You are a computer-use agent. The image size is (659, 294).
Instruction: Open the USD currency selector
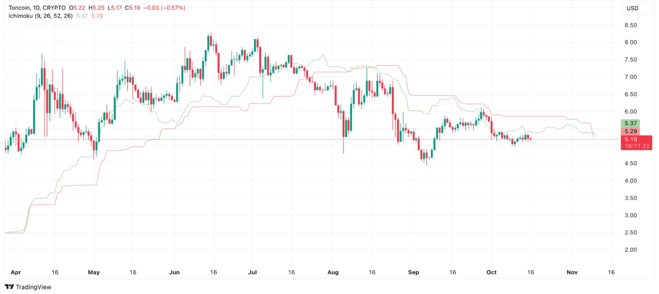point(632,8)
